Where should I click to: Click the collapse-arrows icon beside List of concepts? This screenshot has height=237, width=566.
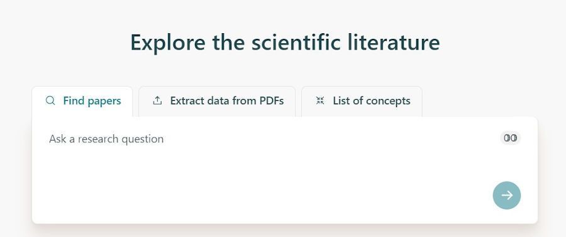320,101
